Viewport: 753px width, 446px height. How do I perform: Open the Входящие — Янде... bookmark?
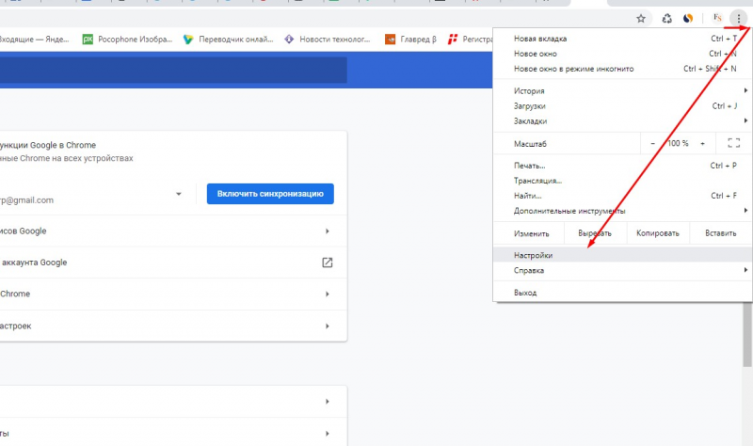tap(34, 40)
